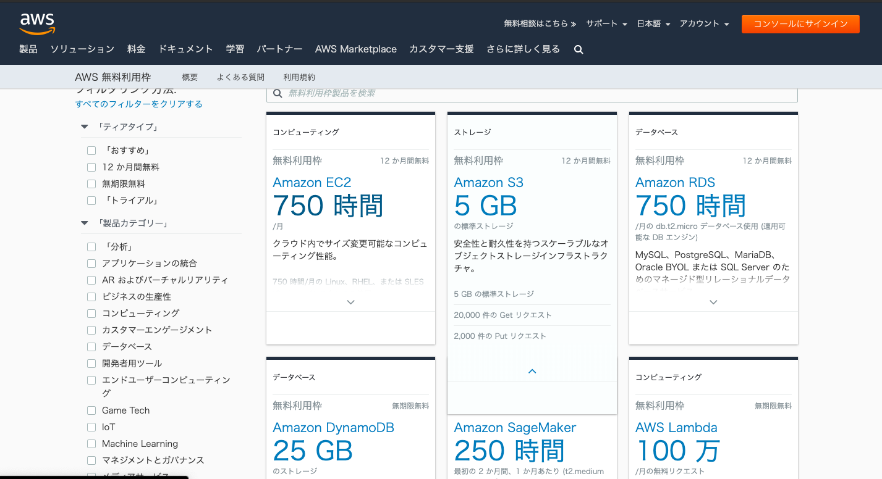The width and height of the screenshot is (882, 479).
Task: Tick the コンピューティング category checkbox
Action: (x=91, y=314)
